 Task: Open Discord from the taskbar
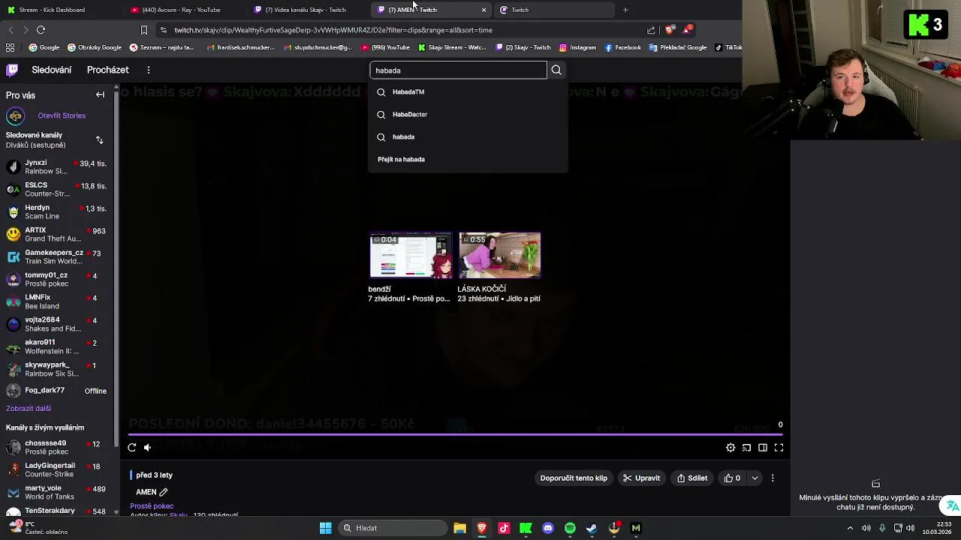(x=548, y=528)
